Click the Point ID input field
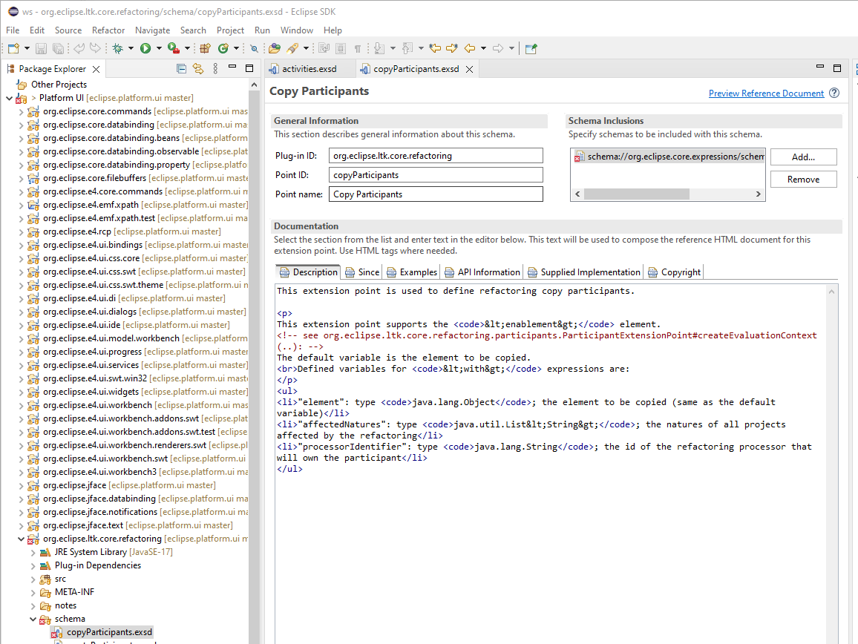Screen dimensions: 858x644 tap(436, 175)
